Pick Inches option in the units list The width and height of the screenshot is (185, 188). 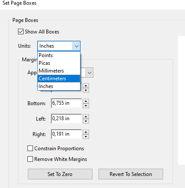point(59,86)
